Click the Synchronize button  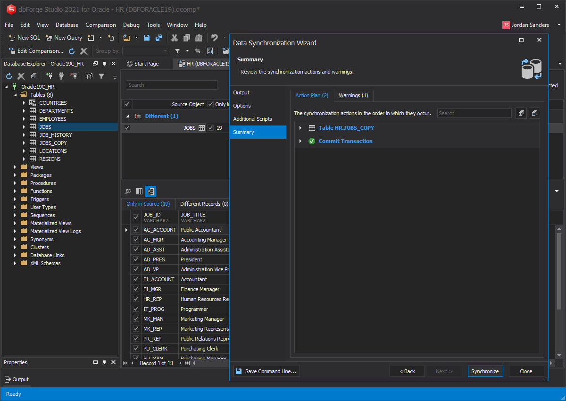tap(485, 371)
